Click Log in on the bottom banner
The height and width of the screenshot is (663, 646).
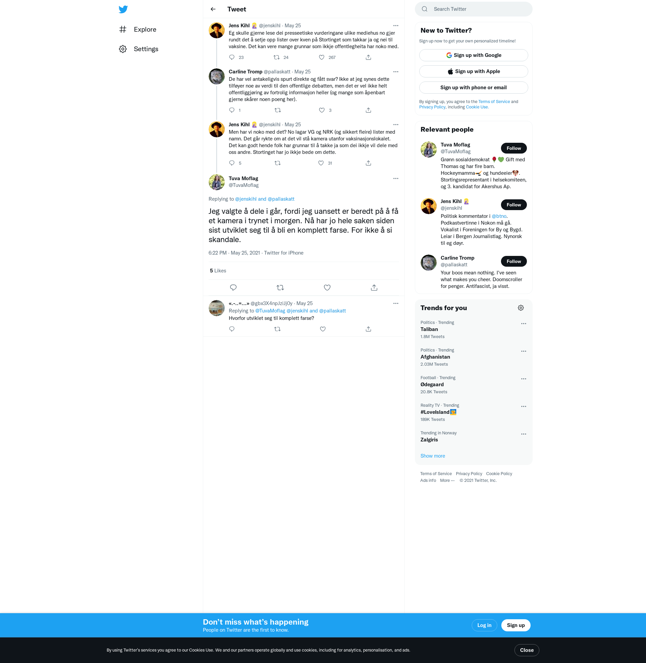pos(484,625)
